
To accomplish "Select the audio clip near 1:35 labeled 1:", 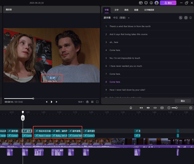I will pyautogui.click(x=137, y=152).
